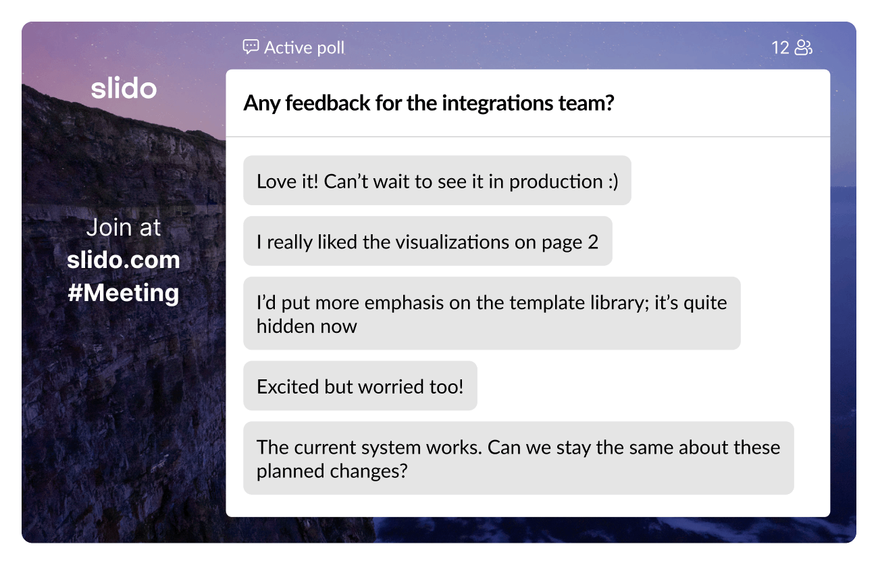Image resolution: width=878 pixels, height=565 pixels.
Task: Click the #Meeting event code
Action: 124,293
